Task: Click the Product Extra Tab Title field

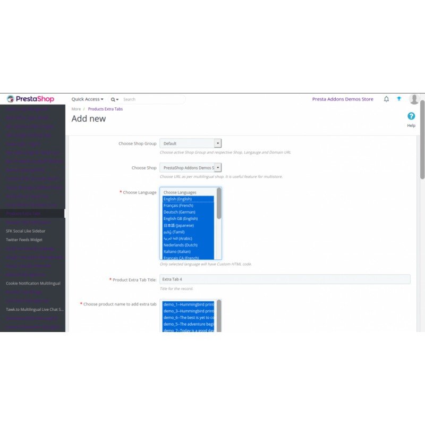Action: click(x=285, y=279)
